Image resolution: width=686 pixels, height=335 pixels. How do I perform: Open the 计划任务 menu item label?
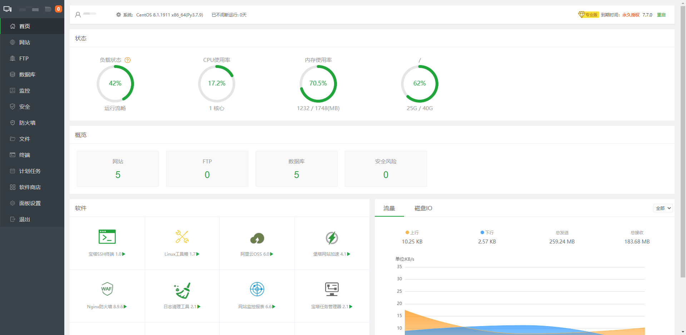[30, 171]
